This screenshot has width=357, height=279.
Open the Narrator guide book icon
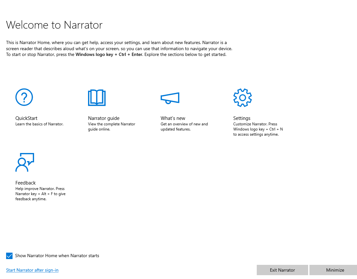click(x=97, y=97)
